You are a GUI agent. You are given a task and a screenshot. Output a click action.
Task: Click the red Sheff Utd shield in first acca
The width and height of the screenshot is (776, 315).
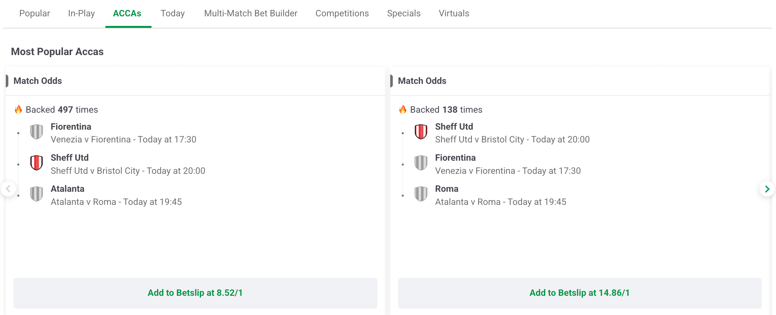click(x=37, y=163)
